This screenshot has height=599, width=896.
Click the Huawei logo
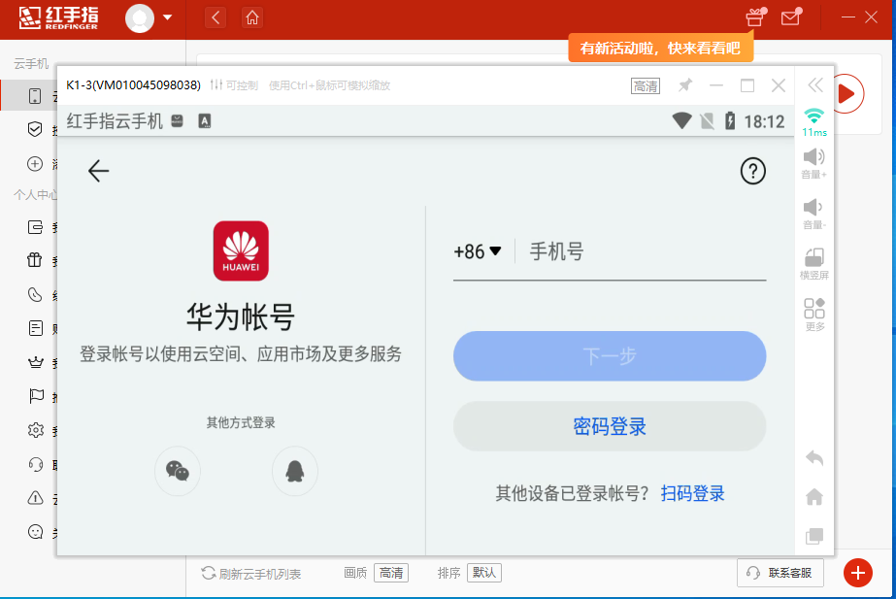[241, 250]
